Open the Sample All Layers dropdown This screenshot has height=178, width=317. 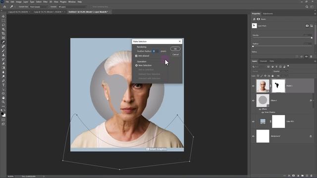(72, 6)
